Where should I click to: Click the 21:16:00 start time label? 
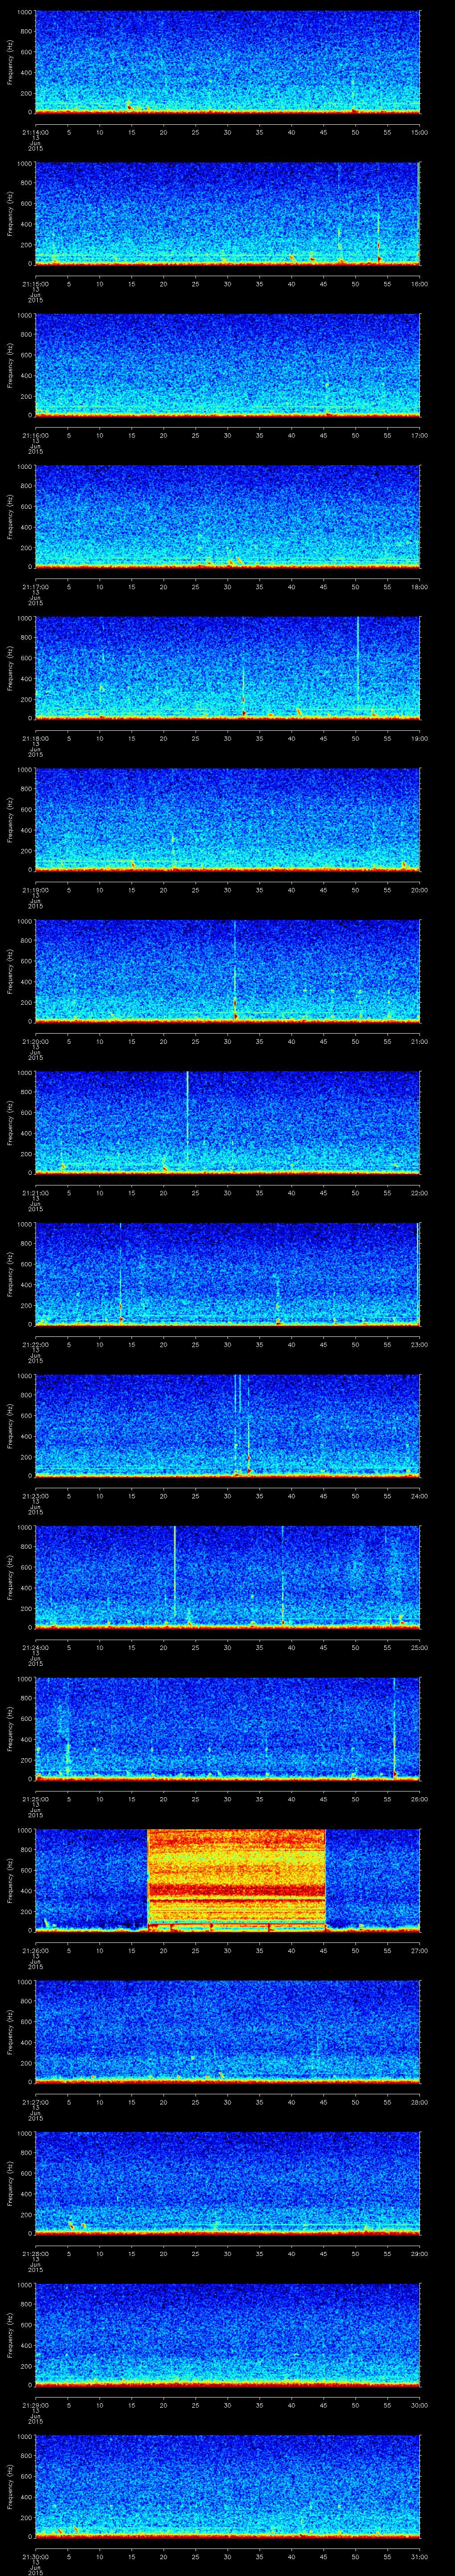click(x=35, y=435)
